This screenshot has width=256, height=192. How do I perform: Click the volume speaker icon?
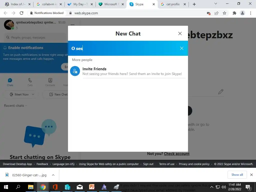pos(224,187)
